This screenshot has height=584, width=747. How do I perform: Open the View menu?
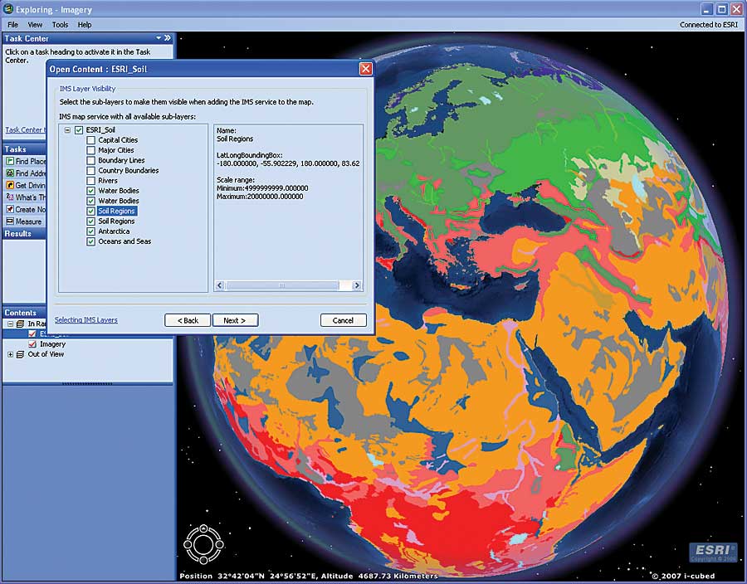pos(35,25)
